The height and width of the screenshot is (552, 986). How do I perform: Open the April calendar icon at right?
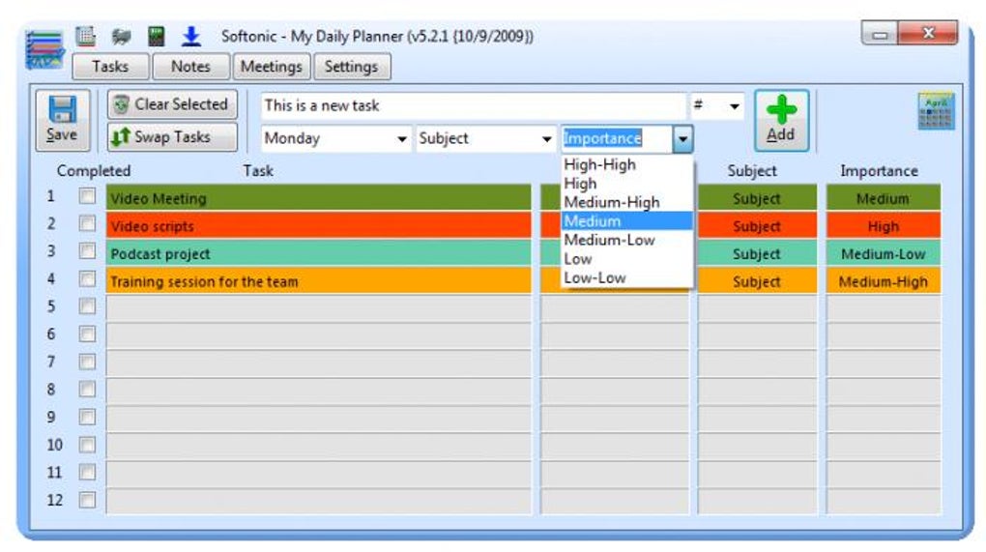[936, 110]
